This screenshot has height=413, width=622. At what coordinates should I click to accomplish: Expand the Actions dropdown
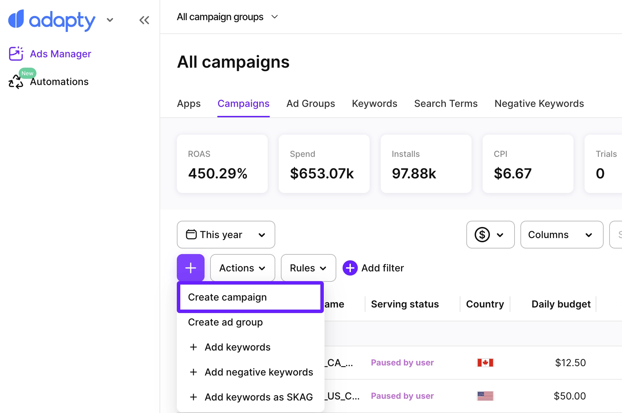[242, 268]
